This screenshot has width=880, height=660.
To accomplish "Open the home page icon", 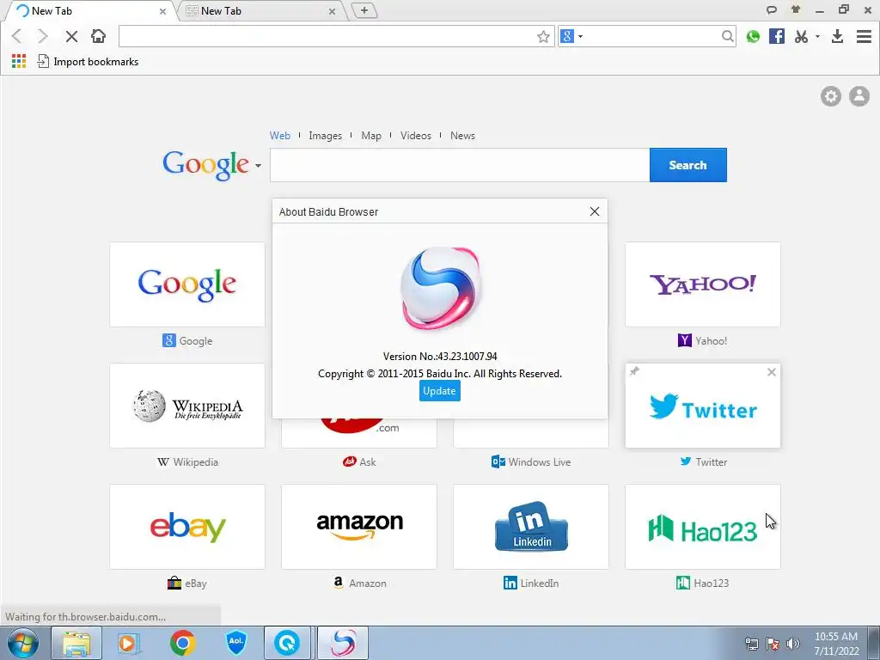I will [98, 36].
